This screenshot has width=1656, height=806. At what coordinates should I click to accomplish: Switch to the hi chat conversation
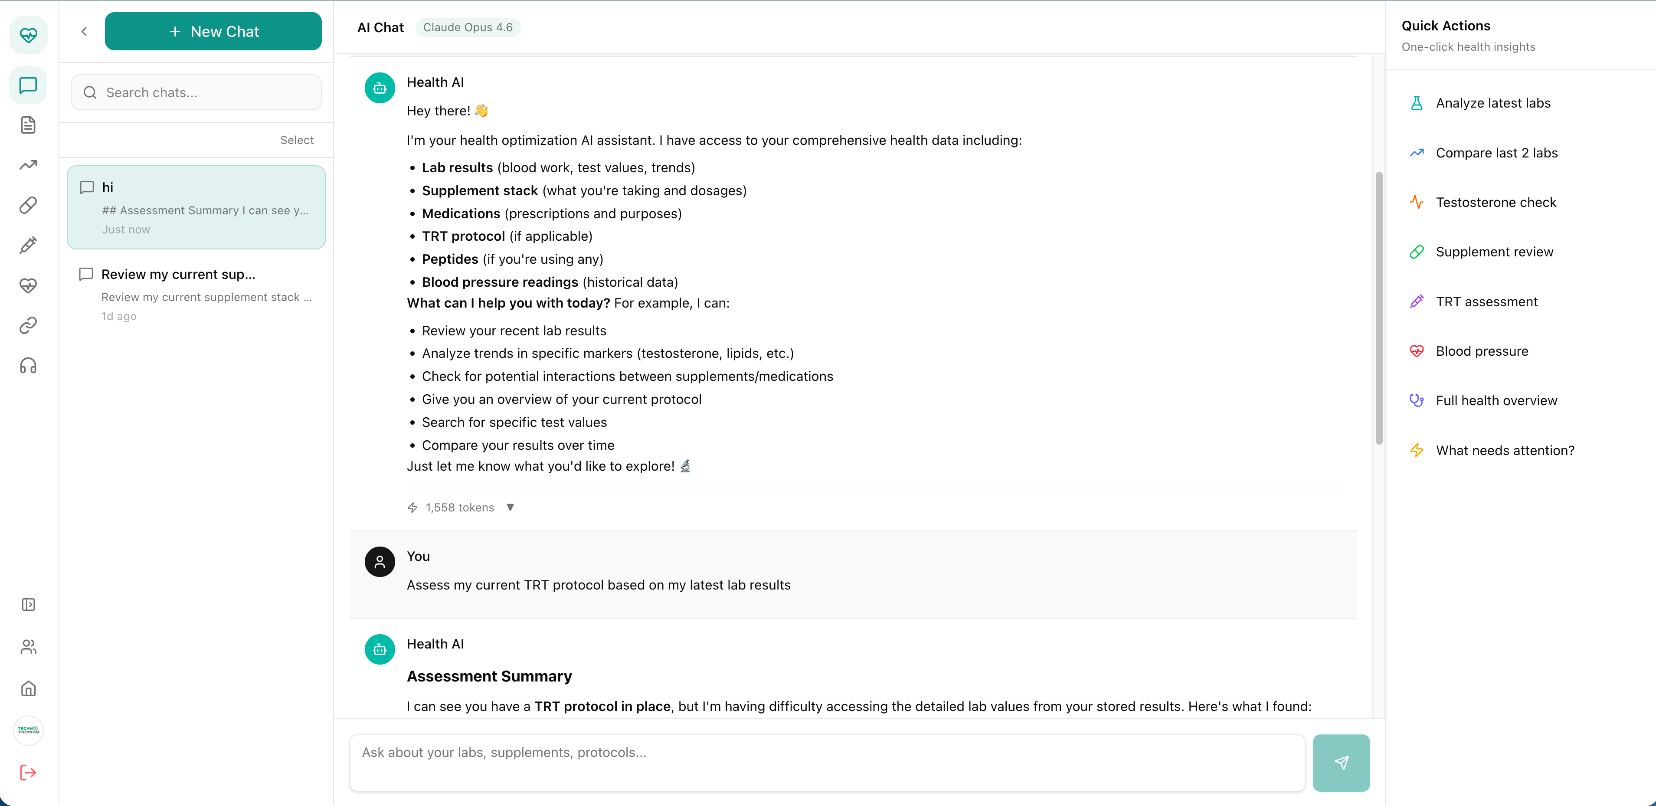pyautogui.click(x=196, y=207)
